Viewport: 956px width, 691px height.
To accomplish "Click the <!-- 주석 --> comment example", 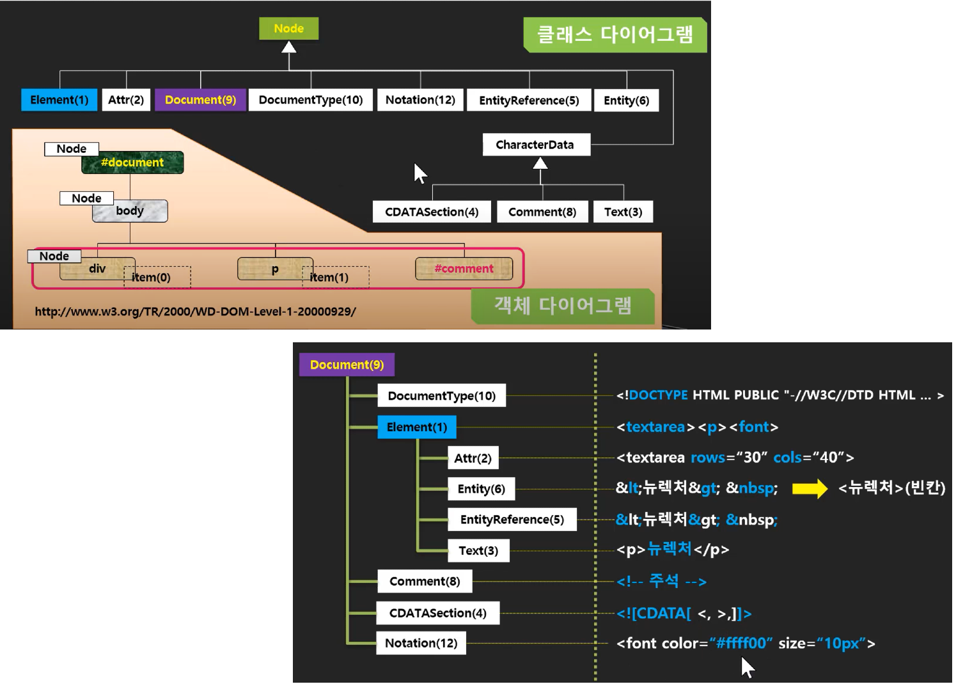I will click(661, 581).
